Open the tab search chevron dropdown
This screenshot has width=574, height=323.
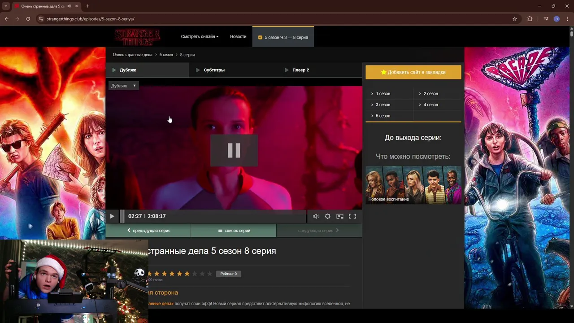pos(6,6)
